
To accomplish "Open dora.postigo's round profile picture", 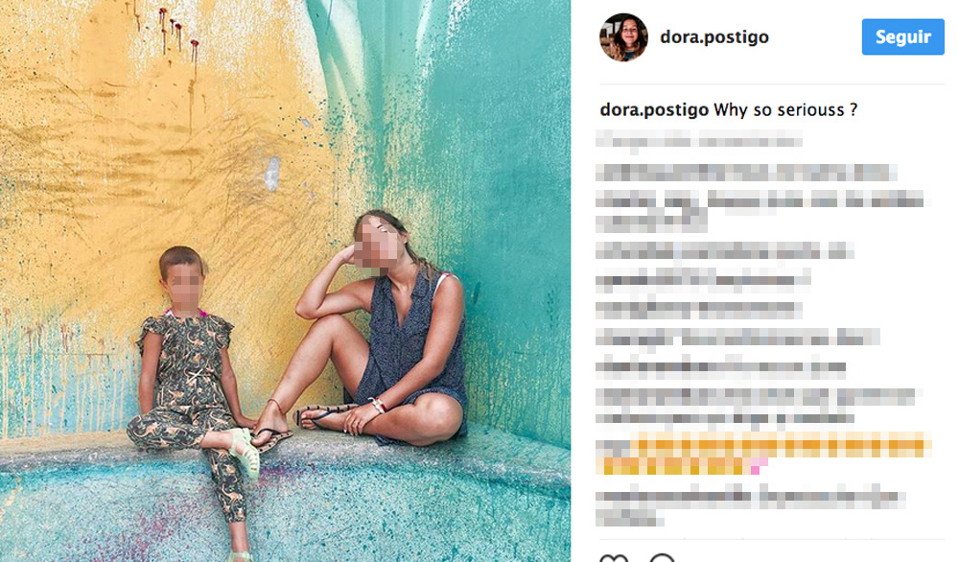I will [623, 37].
